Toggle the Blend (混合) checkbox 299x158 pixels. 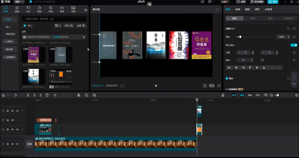point(227,78)
